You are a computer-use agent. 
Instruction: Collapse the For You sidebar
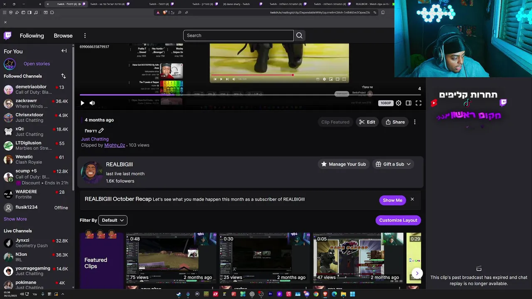(64, 51)
